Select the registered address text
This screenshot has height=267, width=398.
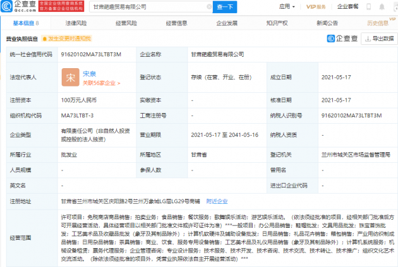tap(131, 201)
